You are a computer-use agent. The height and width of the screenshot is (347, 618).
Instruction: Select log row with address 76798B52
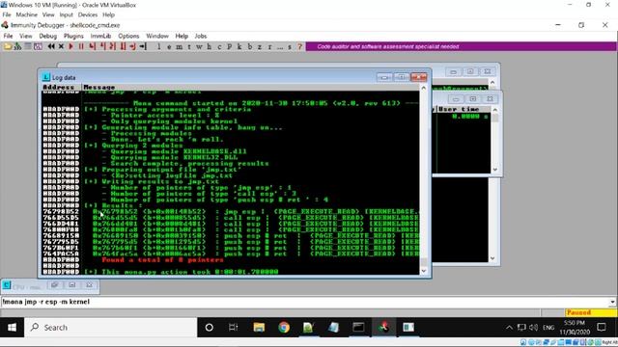click(x=231, y=212)
